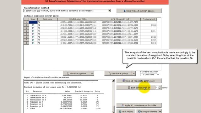This screenshot has width=201, height=113.
Task: Open 3D view of A points
Action: click(x=92, y=73)
